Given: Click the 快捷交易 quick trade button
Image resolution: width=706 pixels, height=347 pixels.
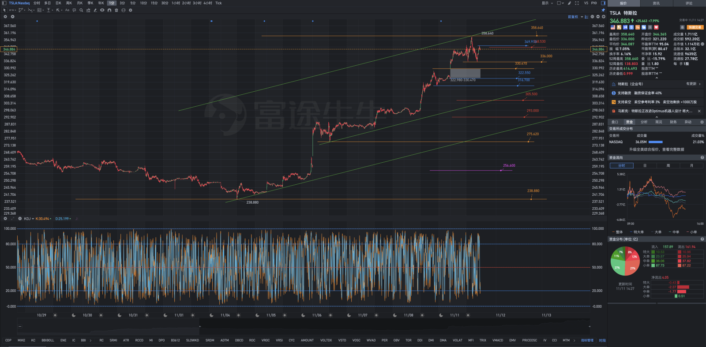Looking at the screenshot, I should tap(695, 27).
